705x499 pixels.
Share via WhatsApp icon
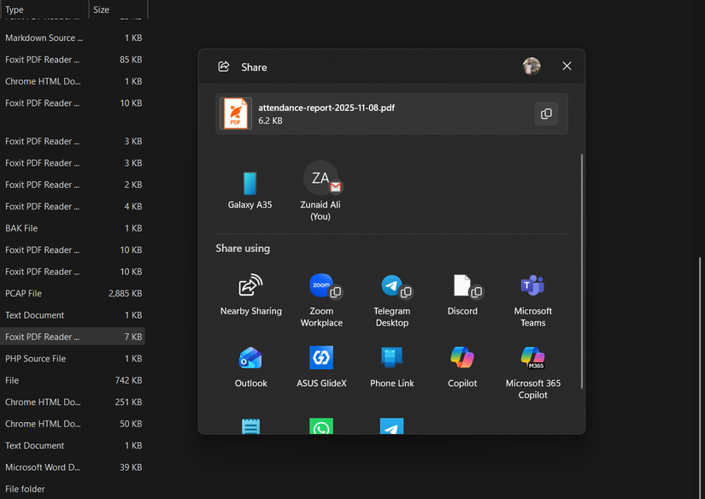pyautogui.click(x=321, y=426)
